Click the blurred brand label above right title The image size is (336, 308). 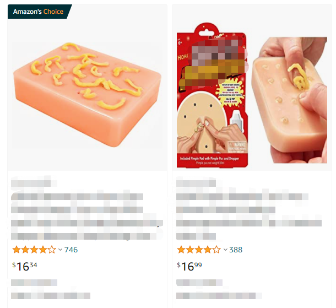point(196,183)
